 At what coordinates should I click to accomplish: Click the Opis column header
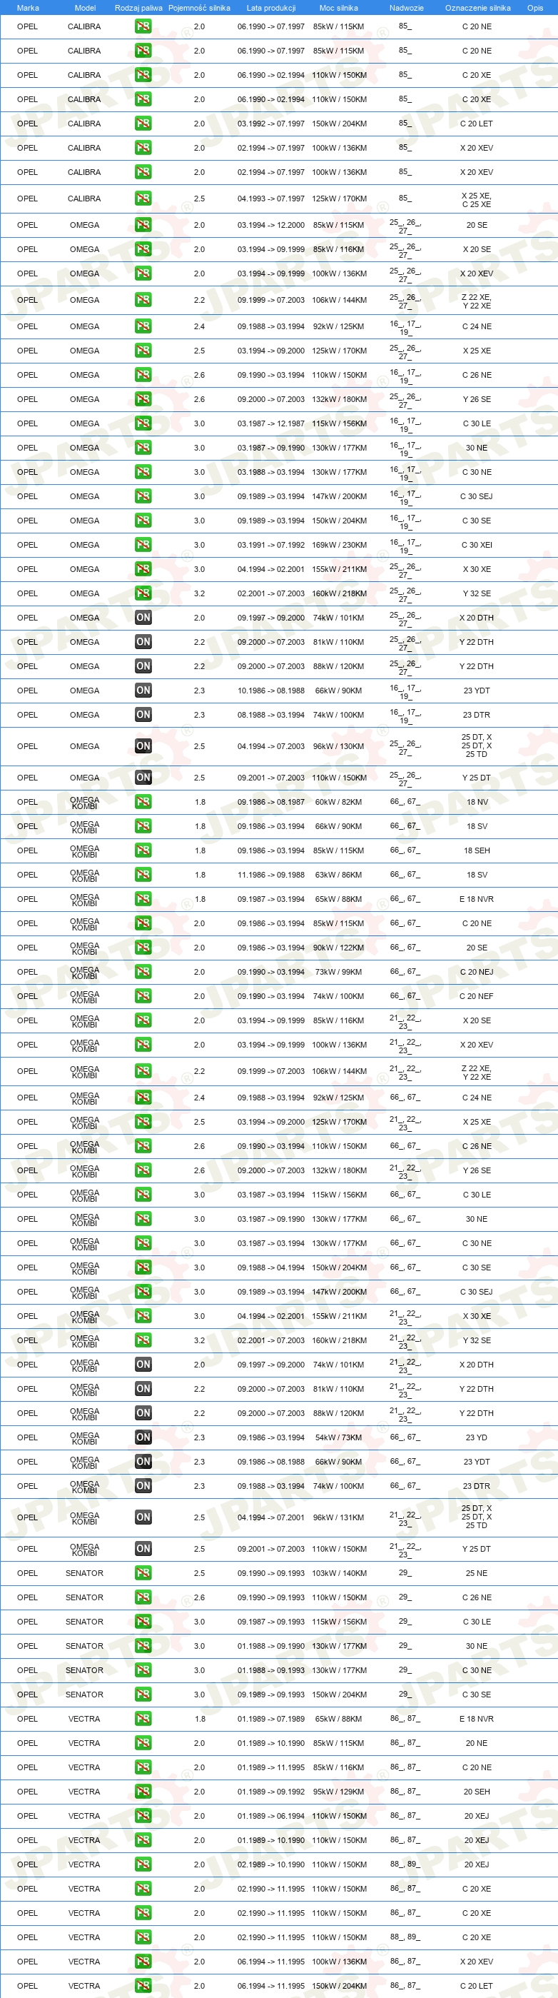click(534, 8)
